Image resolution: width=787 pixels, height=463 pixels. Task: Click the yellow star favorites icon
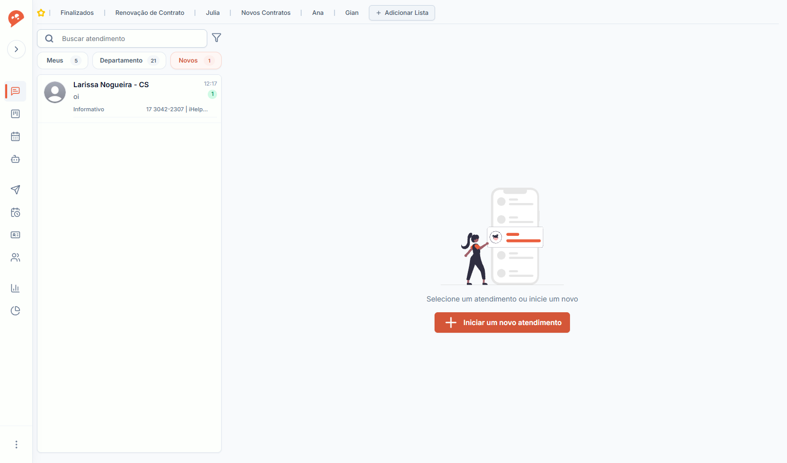tap(41, 13)
